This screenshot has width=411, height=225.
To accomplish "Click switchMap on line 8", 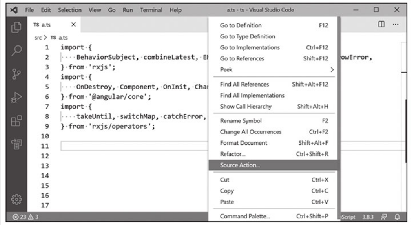I will tap(138, 116).
